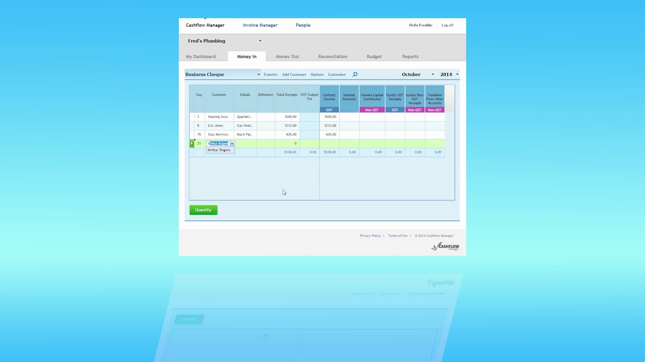645x362 pixels.
Task: Open Invoice Manager in top navigation
Action: click(x=260, y=25)
